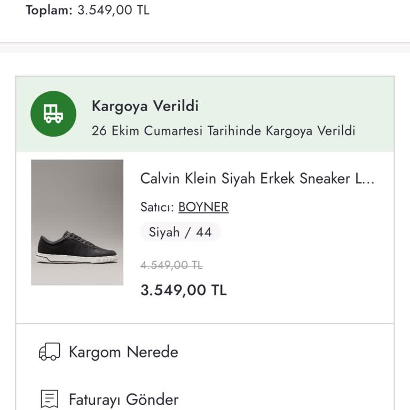Click the green shipping truck status icon

click(x=53, y=114)
